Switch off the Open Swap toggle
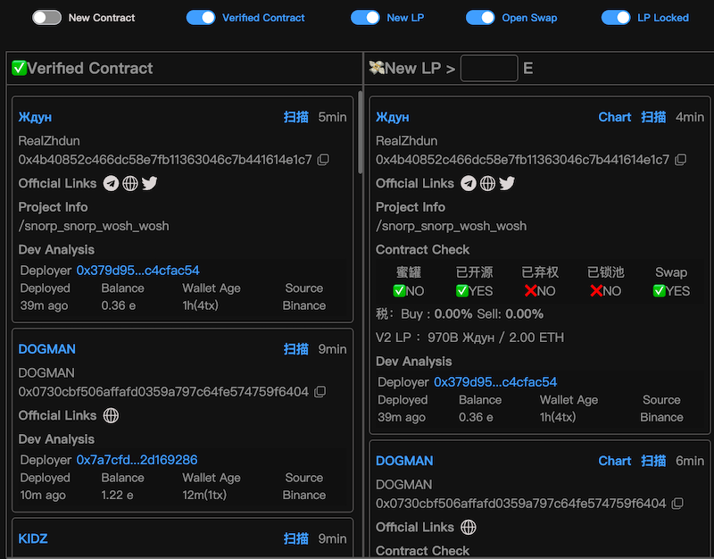Image resolution: width=714 pixels, height=559 pixels. 480,17
